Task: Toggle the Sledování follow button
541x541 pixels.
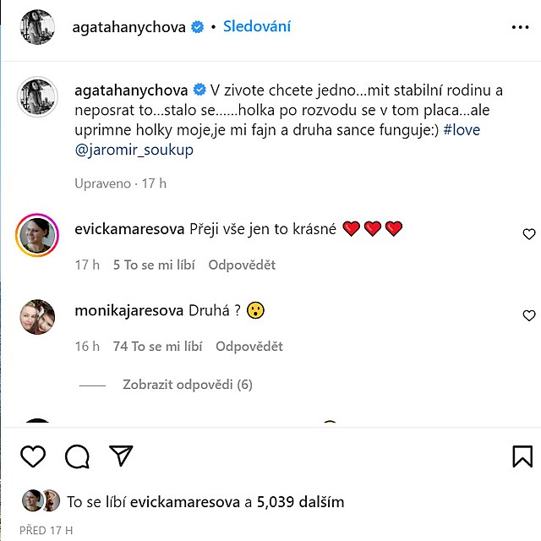Action: [x=257, y=26]
